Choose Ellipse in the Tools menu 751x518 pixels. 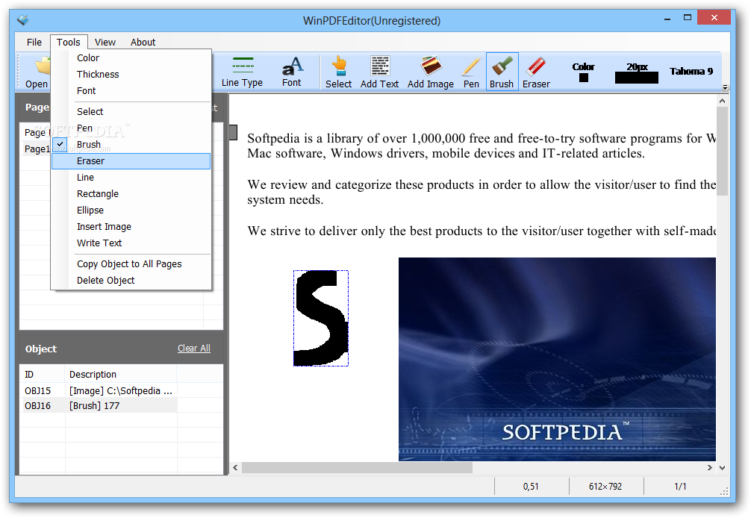click(x=131, y=210)
